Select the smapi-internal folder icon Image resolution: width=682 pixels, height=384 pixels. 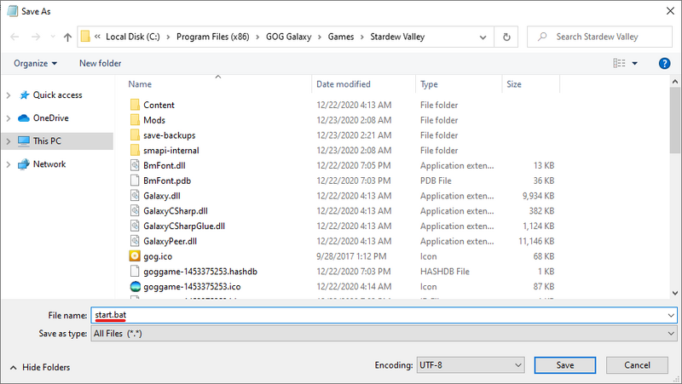(x=135, y=151)
